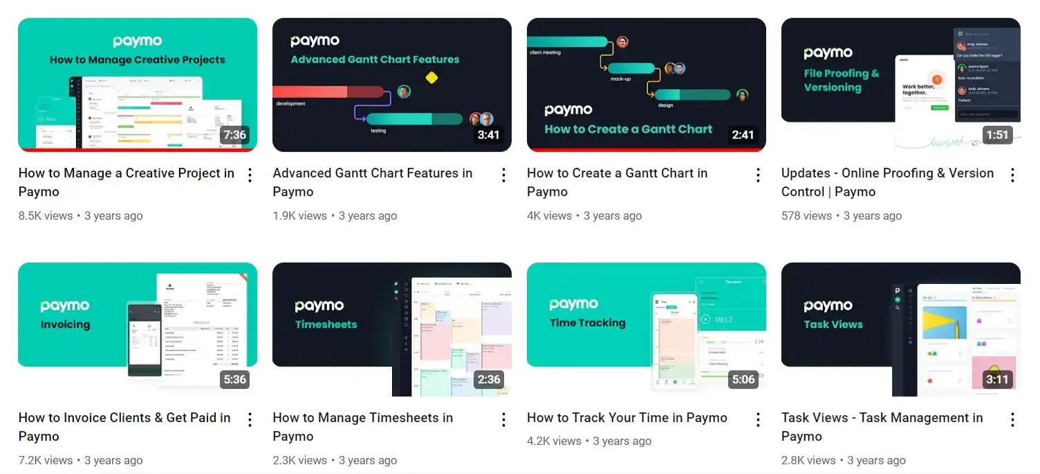
Task: Play the File Proofing & Versioning thumbnail
Action: pos(901,84)
